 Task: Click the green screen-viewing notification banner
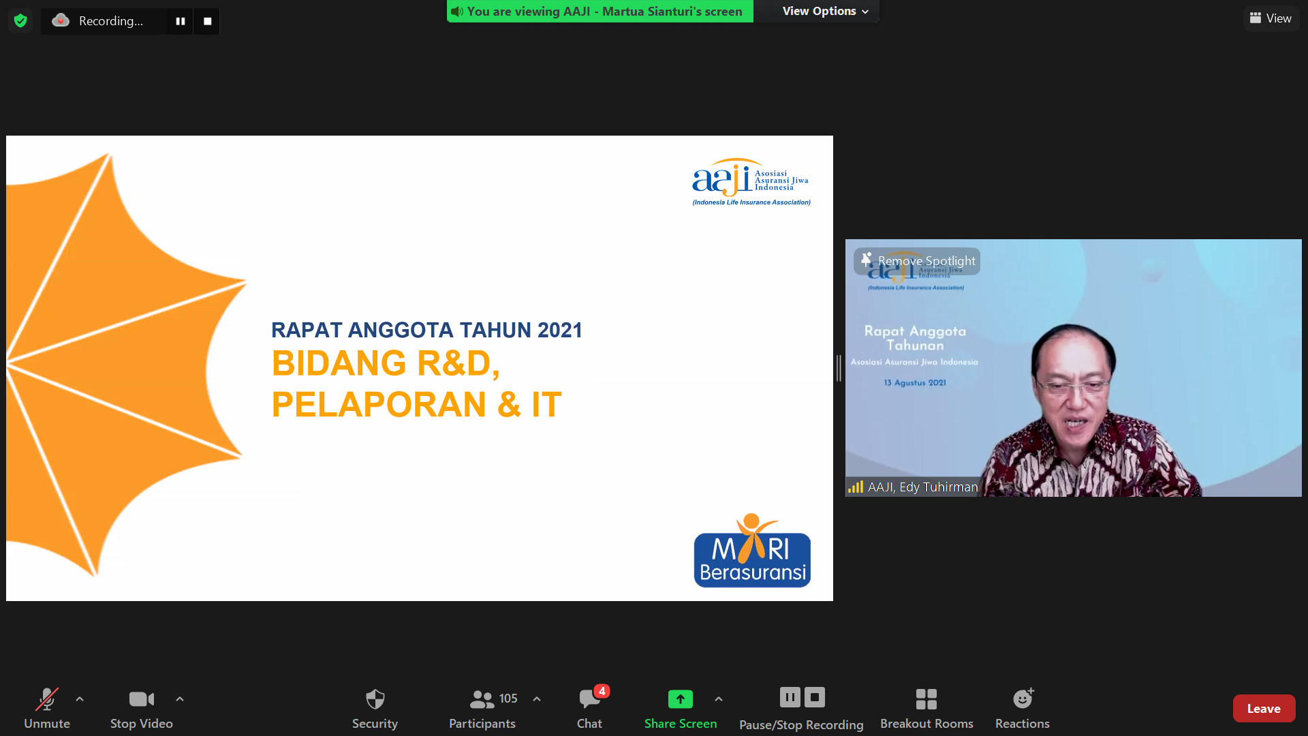[x=599, y=11]
